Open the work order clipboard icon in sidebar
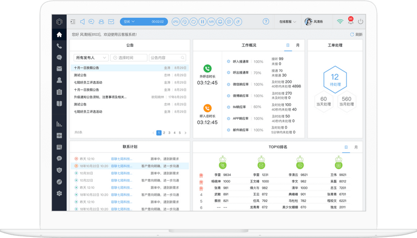The image size is (417, 238). 59,92
